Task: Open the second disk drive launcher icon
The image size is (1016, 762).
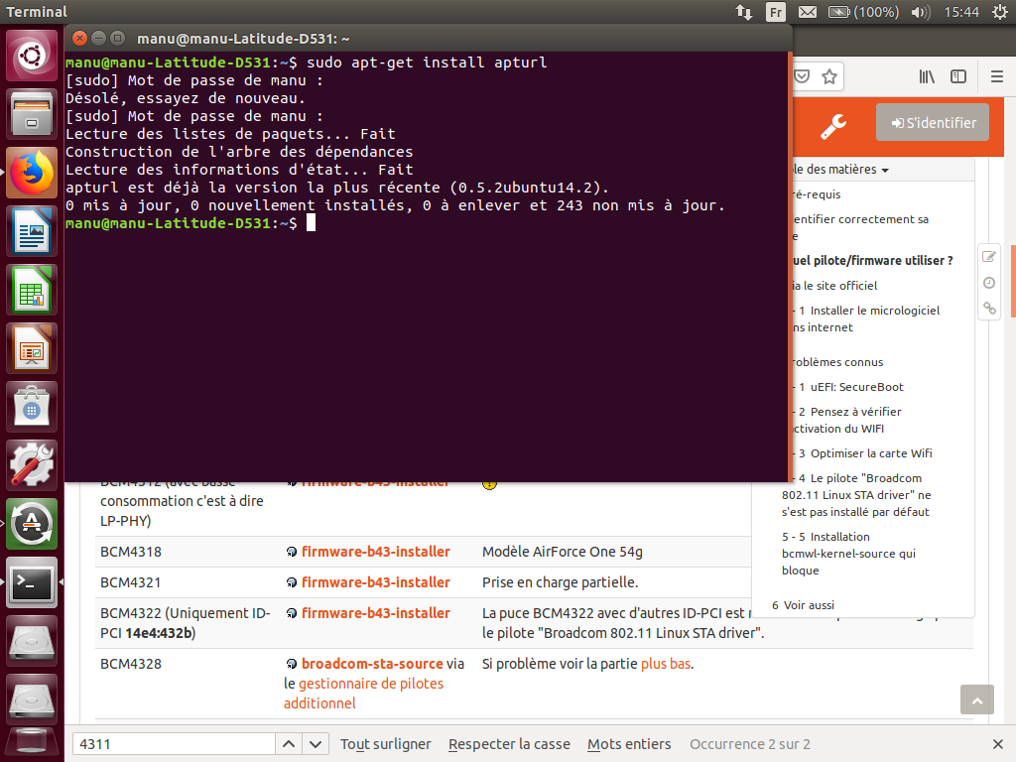Action: [x=32, y=699]
